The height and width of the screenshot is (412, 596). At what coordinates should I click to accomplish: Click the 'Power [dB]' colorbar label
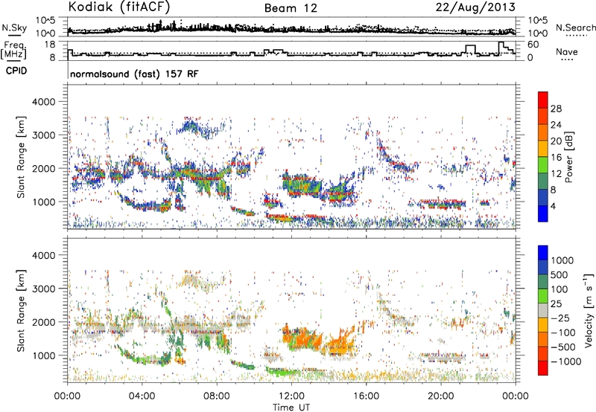coord(569,157)
